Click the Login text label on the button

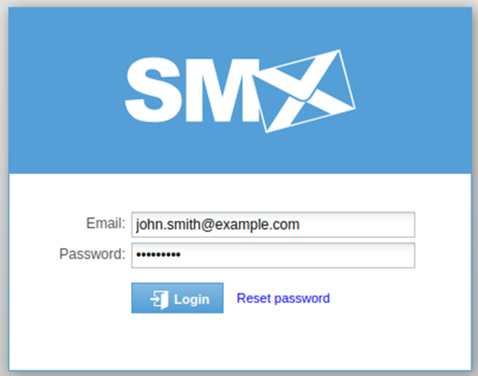[x=192, y=299]
